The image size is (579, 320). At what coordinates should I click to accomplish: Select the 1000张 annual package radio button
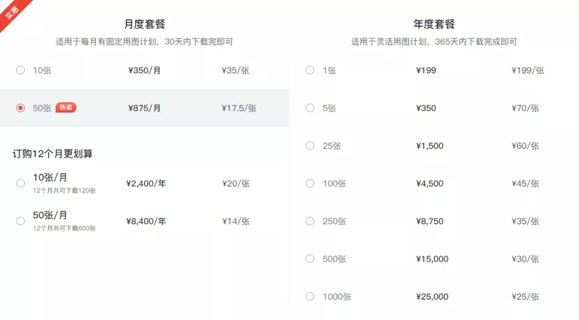pos(310,296)
